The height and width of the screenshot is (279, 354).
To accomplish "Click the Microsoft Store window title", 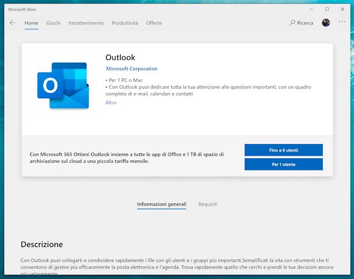I will point(22,9).
